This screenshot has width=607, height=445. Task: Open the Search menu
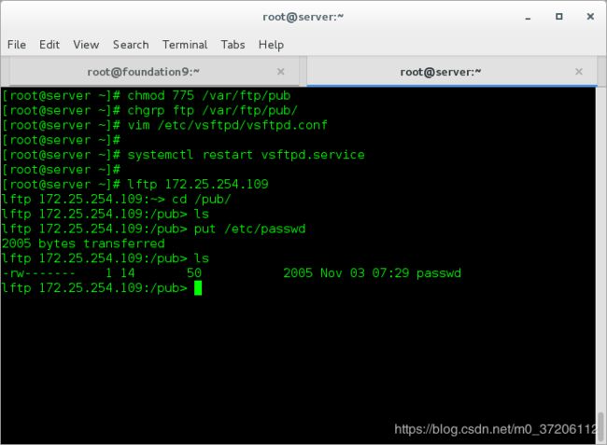131,45
